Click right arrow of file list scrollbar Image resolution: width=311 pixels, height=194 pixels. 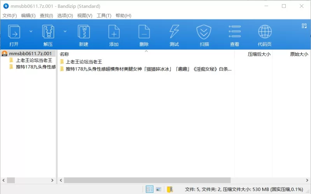coord(307,180)
